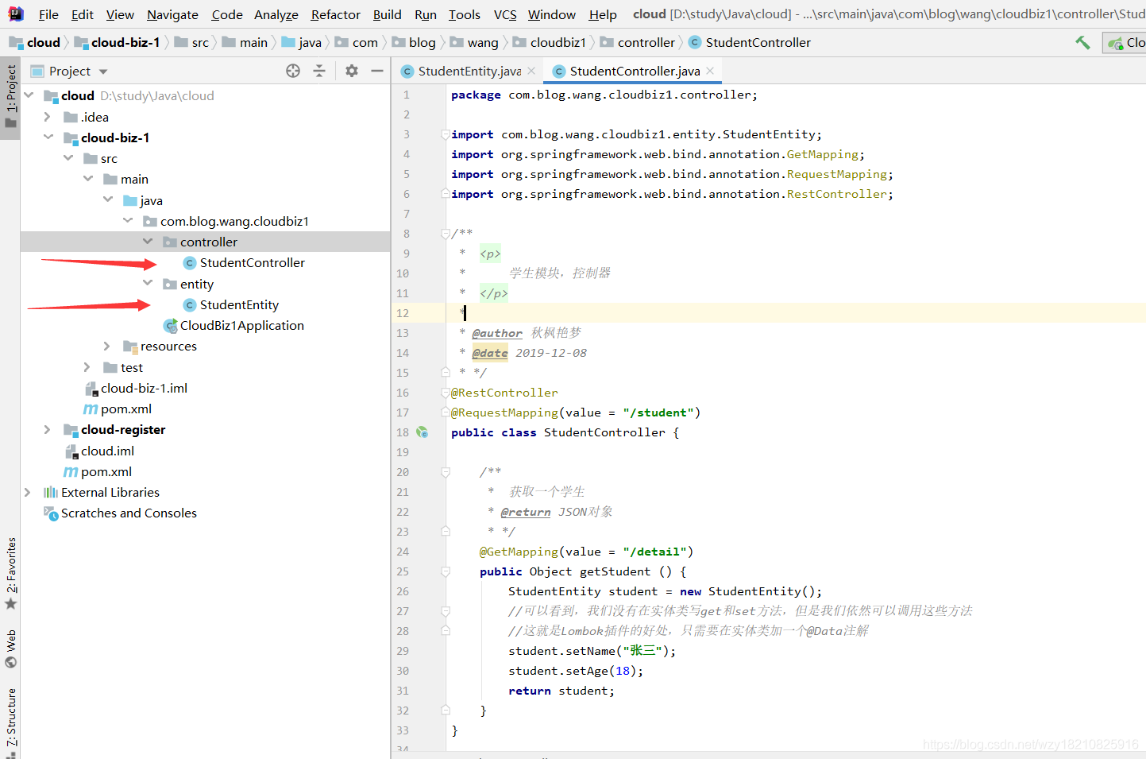Expand the cloud-register module
This screenshot has width=1146, height=759.
pos(48,430)
